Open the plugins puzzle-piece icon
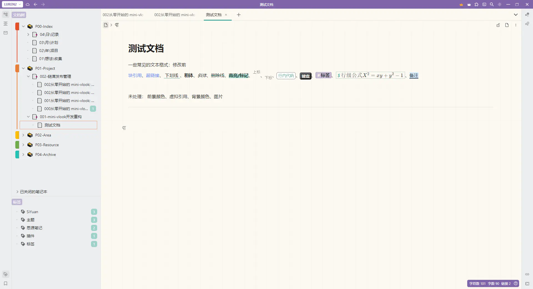Screen dimensions: 533x289 pos(476,4)
